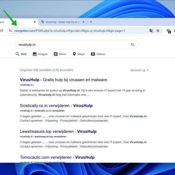Viewport: 175px width, 175px height.
Task: Close the active search tab
Action: (x=35, y=22)
